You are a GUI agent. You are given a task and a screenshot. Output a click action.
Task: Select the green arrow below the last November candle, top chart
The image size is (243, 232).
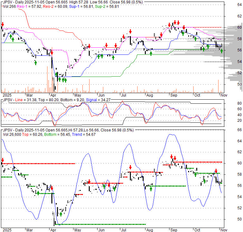tap(222, 51)
